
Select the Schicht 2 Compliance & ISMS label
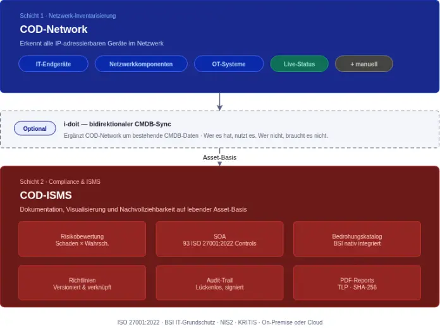60,181
